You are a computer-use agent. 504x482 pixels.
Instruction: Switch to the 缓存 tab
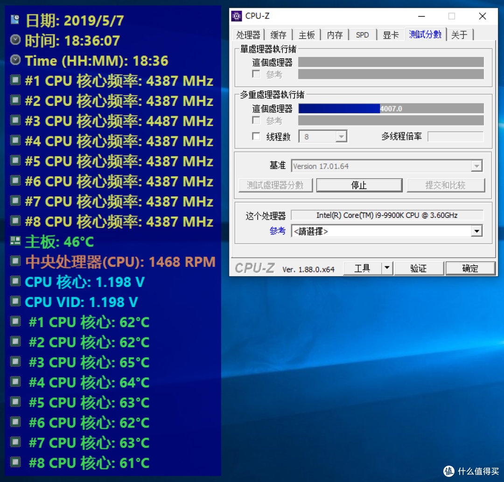pos(278,35)
